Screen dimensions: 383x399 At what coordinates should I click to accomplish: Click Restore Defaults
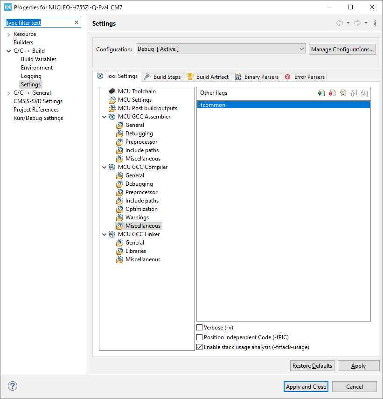pyautogui.click(x=312, y=366)
